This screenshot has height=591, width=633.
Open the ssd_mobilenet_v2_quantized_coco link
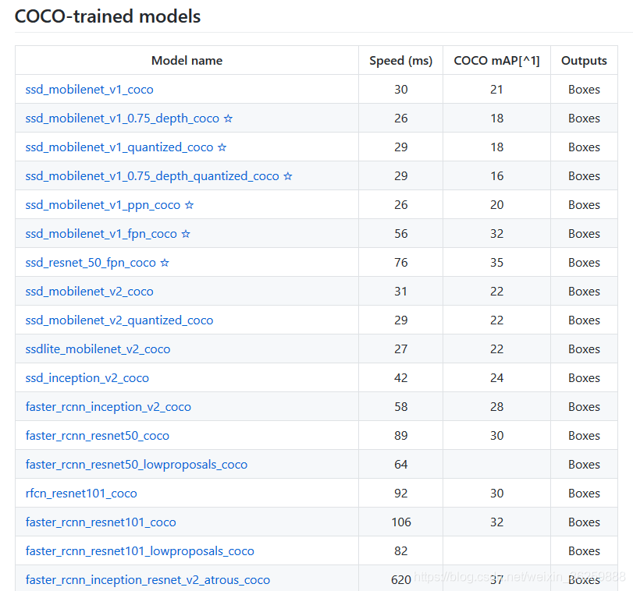click(119, 320)
